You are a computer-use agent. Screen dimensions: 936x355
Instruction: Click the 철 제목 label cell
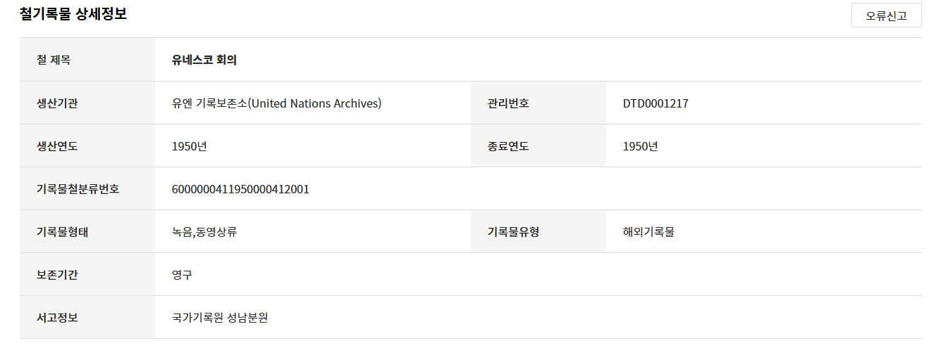(x=87, y=60)
